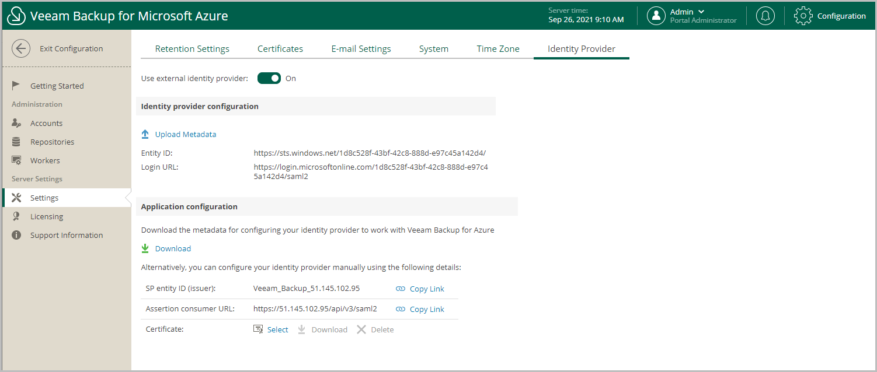
Task: Click the certificate Delete X icon
Action: point(361,329)
